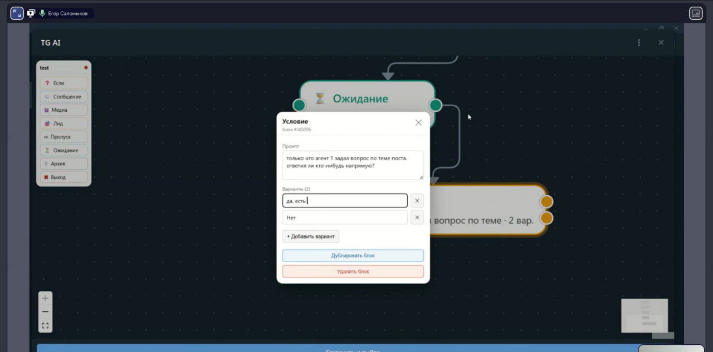Edit the Промпт text area

(353, 165)
